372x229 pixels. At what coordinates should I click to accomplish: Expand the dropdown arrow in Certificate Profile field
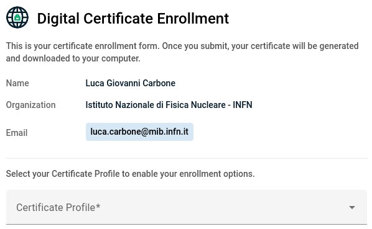[352, 207]
